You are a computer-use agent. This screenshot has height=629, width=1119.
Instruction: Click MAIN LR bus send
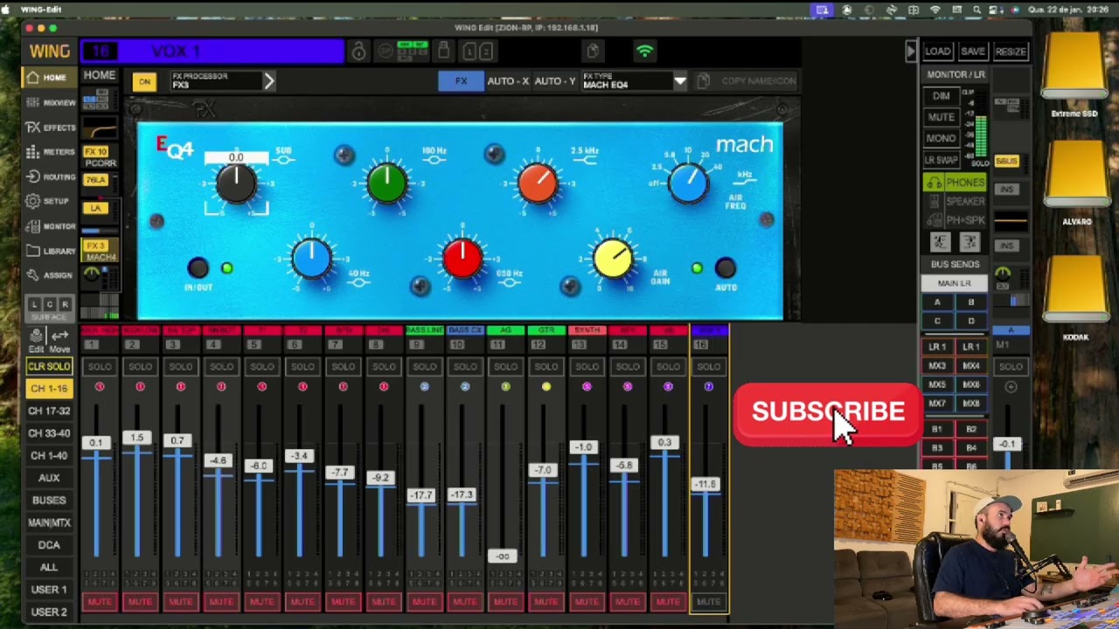coord(955,283)
